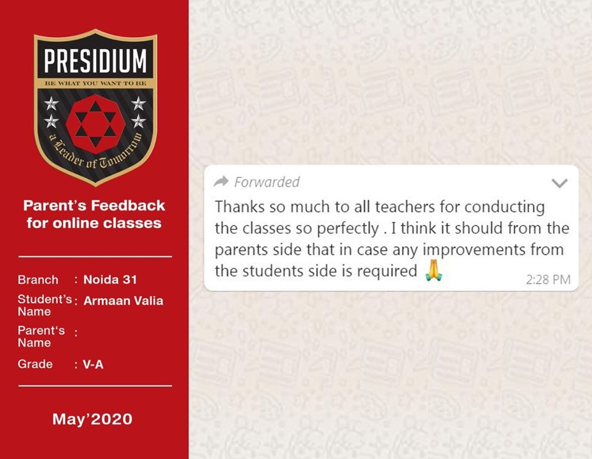Click the Forwarded label text
592x459 pixels.
267,182
